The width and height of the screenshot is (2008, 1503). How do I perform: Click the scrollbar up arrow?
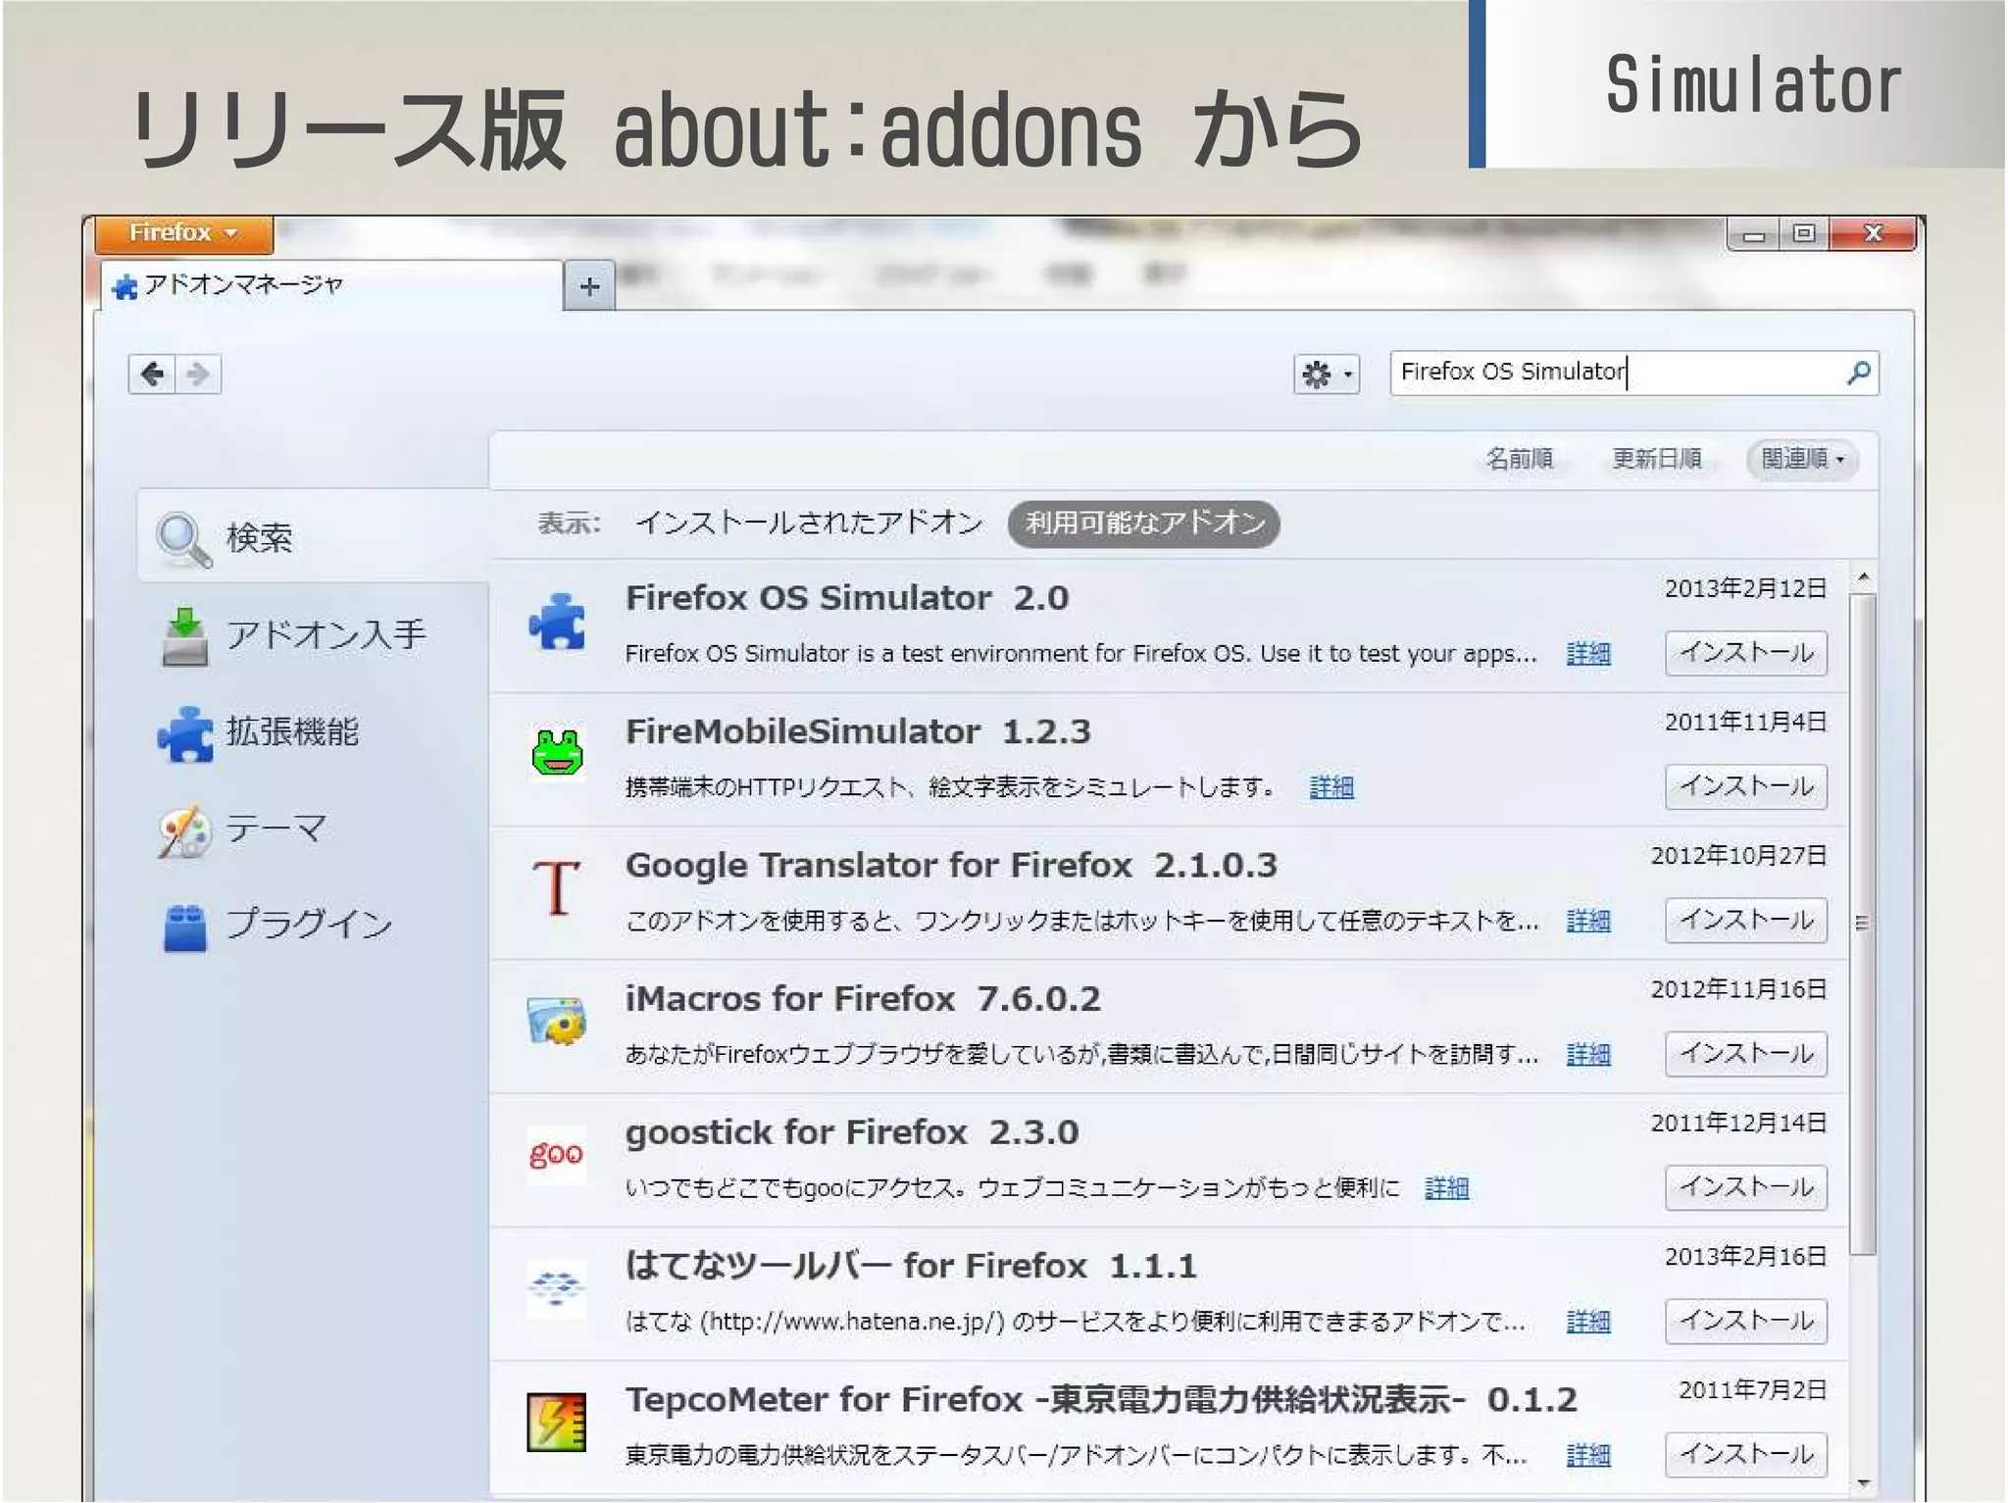click(1863, 578)
